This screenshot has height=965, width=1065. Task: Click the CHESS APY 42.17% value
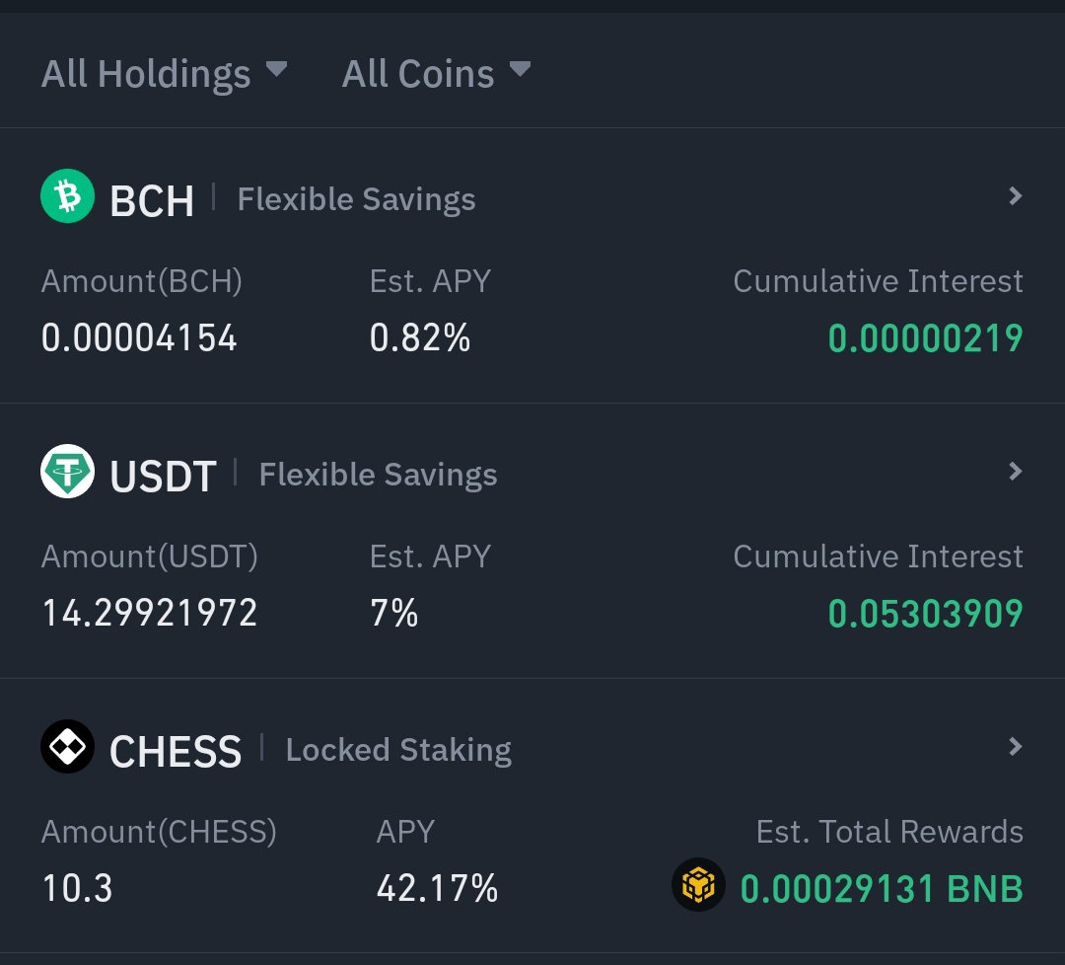[438, 889]
